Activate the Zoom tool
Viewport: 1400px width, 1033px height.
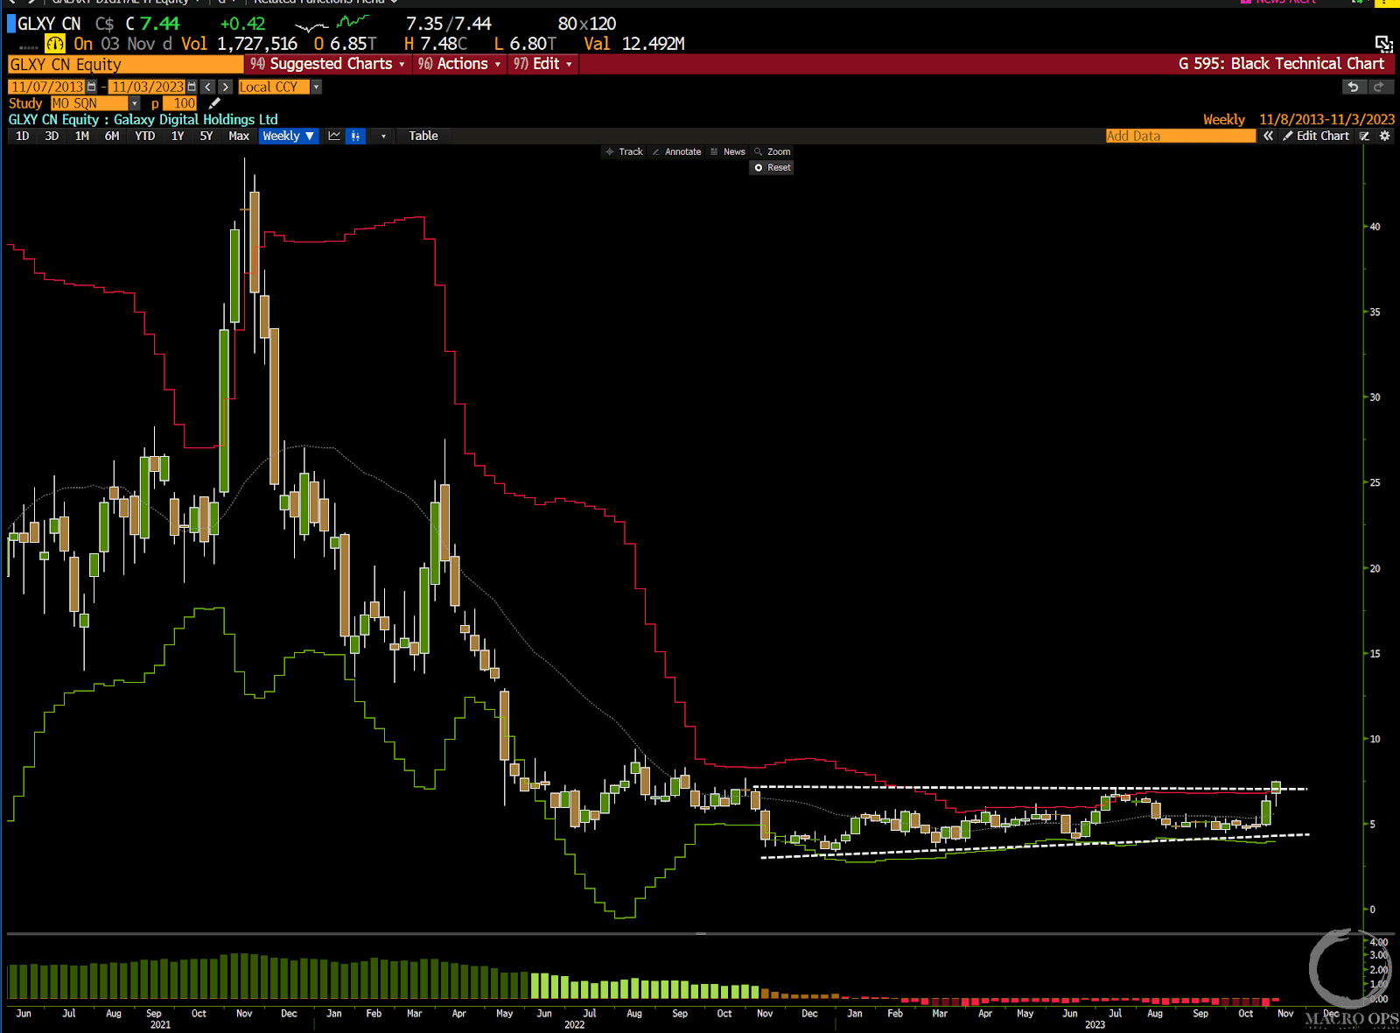click(773, 151)
